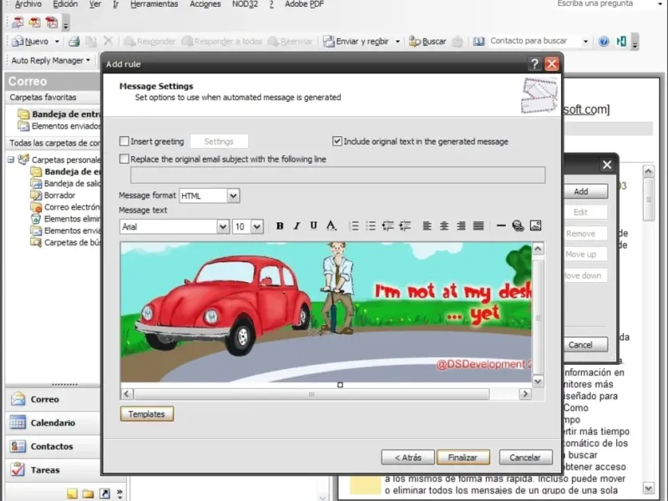Enable the Insert greeting checkbox
668x501 pixels.
[x=125, y=142]
